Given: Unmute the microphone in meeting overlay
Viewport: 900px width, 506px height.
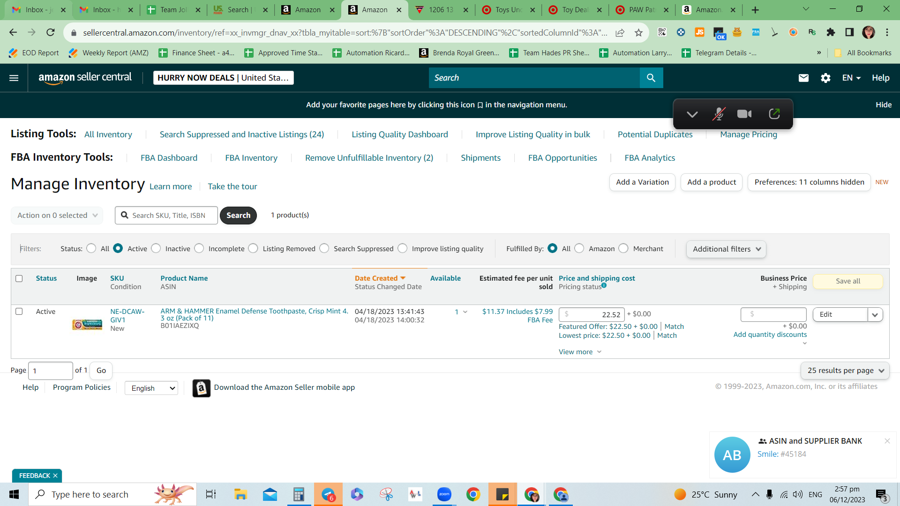Looking at the screenshot, I should click(x=719, y=114).
